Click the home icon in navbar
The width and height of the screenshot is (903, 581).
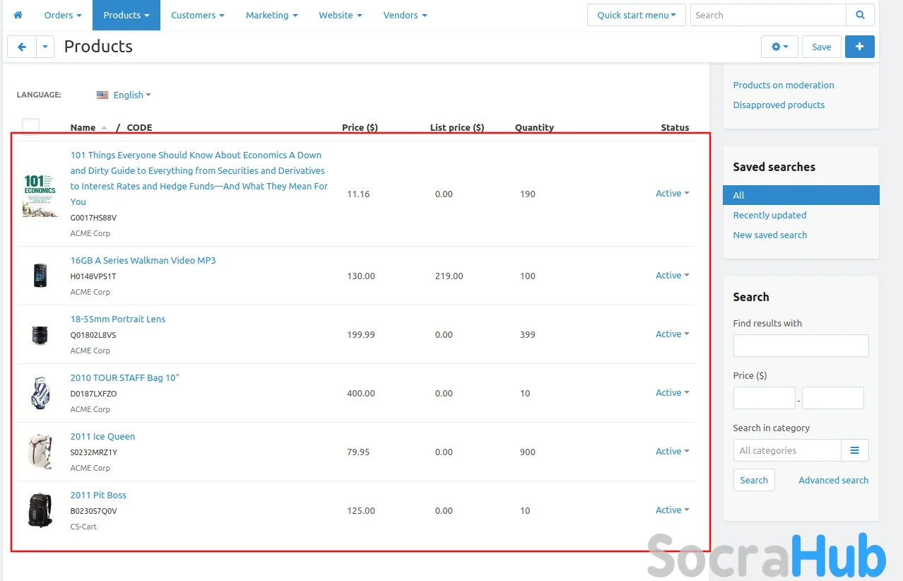(18, 15)
